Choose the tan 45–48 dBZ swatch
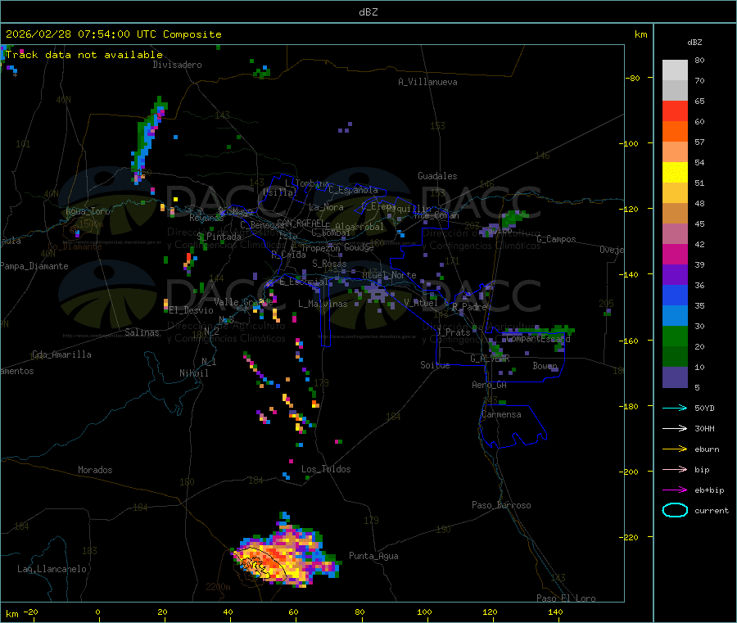This screenshot has width=737, height=623. point(675,214)
